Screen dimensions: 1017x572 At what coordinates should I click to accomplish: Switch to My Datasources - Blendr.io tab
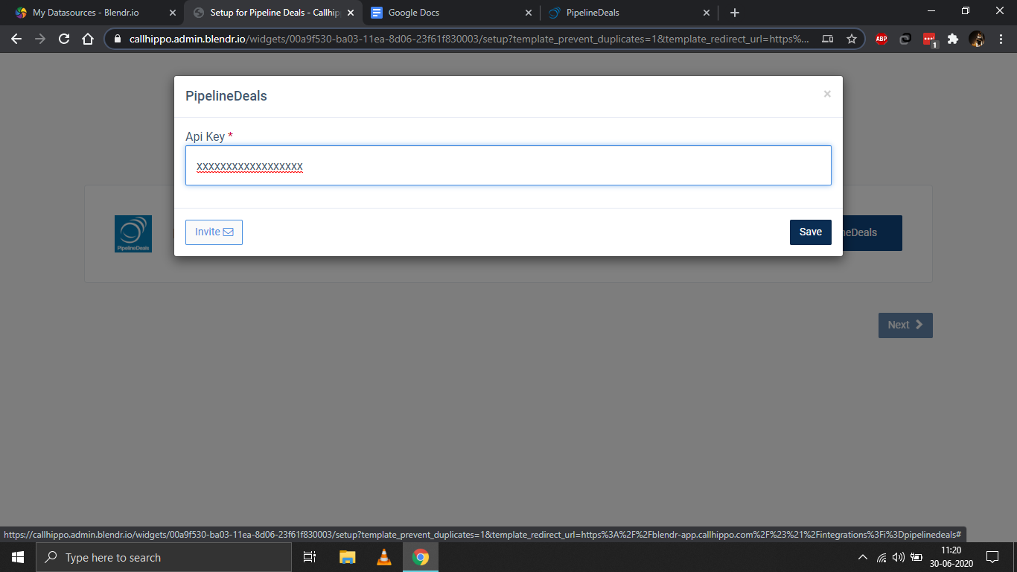(86, 13)
